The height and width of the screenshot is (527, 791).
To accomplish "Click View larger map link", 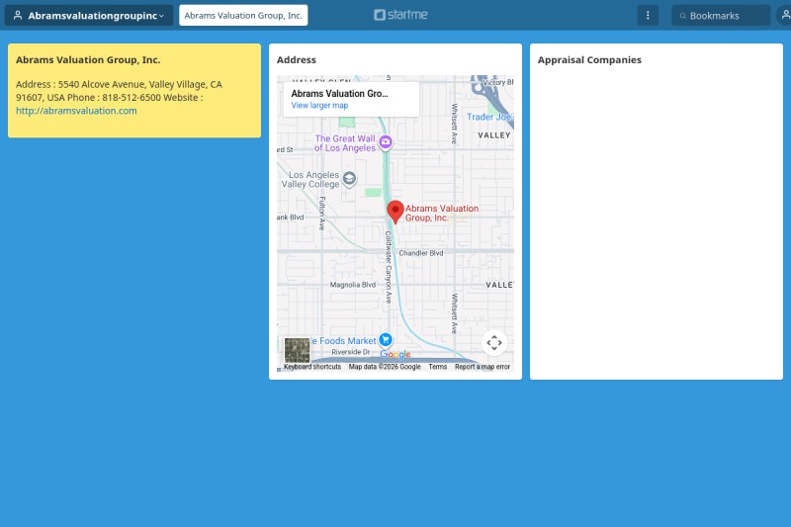I will (x=319, y=106).
